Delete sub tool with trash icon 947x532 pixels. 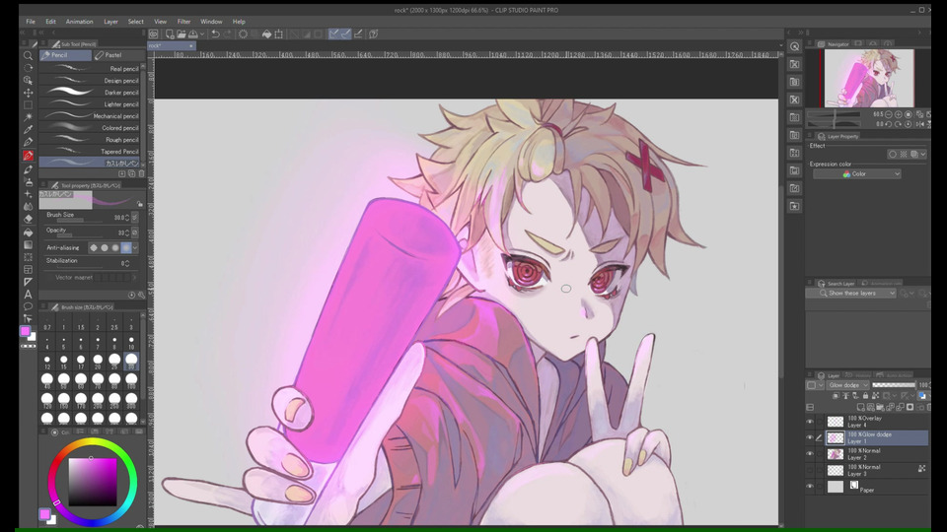point(142,173)
